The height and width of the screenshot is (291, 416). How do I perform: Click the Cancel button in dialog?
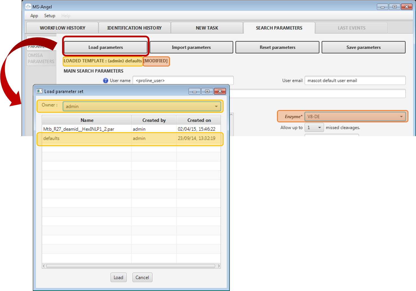click(142, 277)
